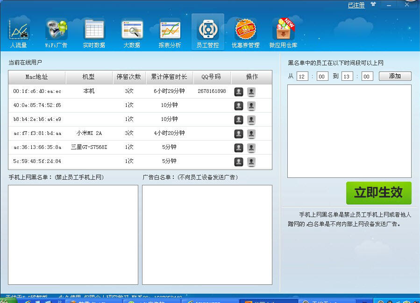Click the 已注册 link
Viewport: 420px width, 303px height.
356,5
